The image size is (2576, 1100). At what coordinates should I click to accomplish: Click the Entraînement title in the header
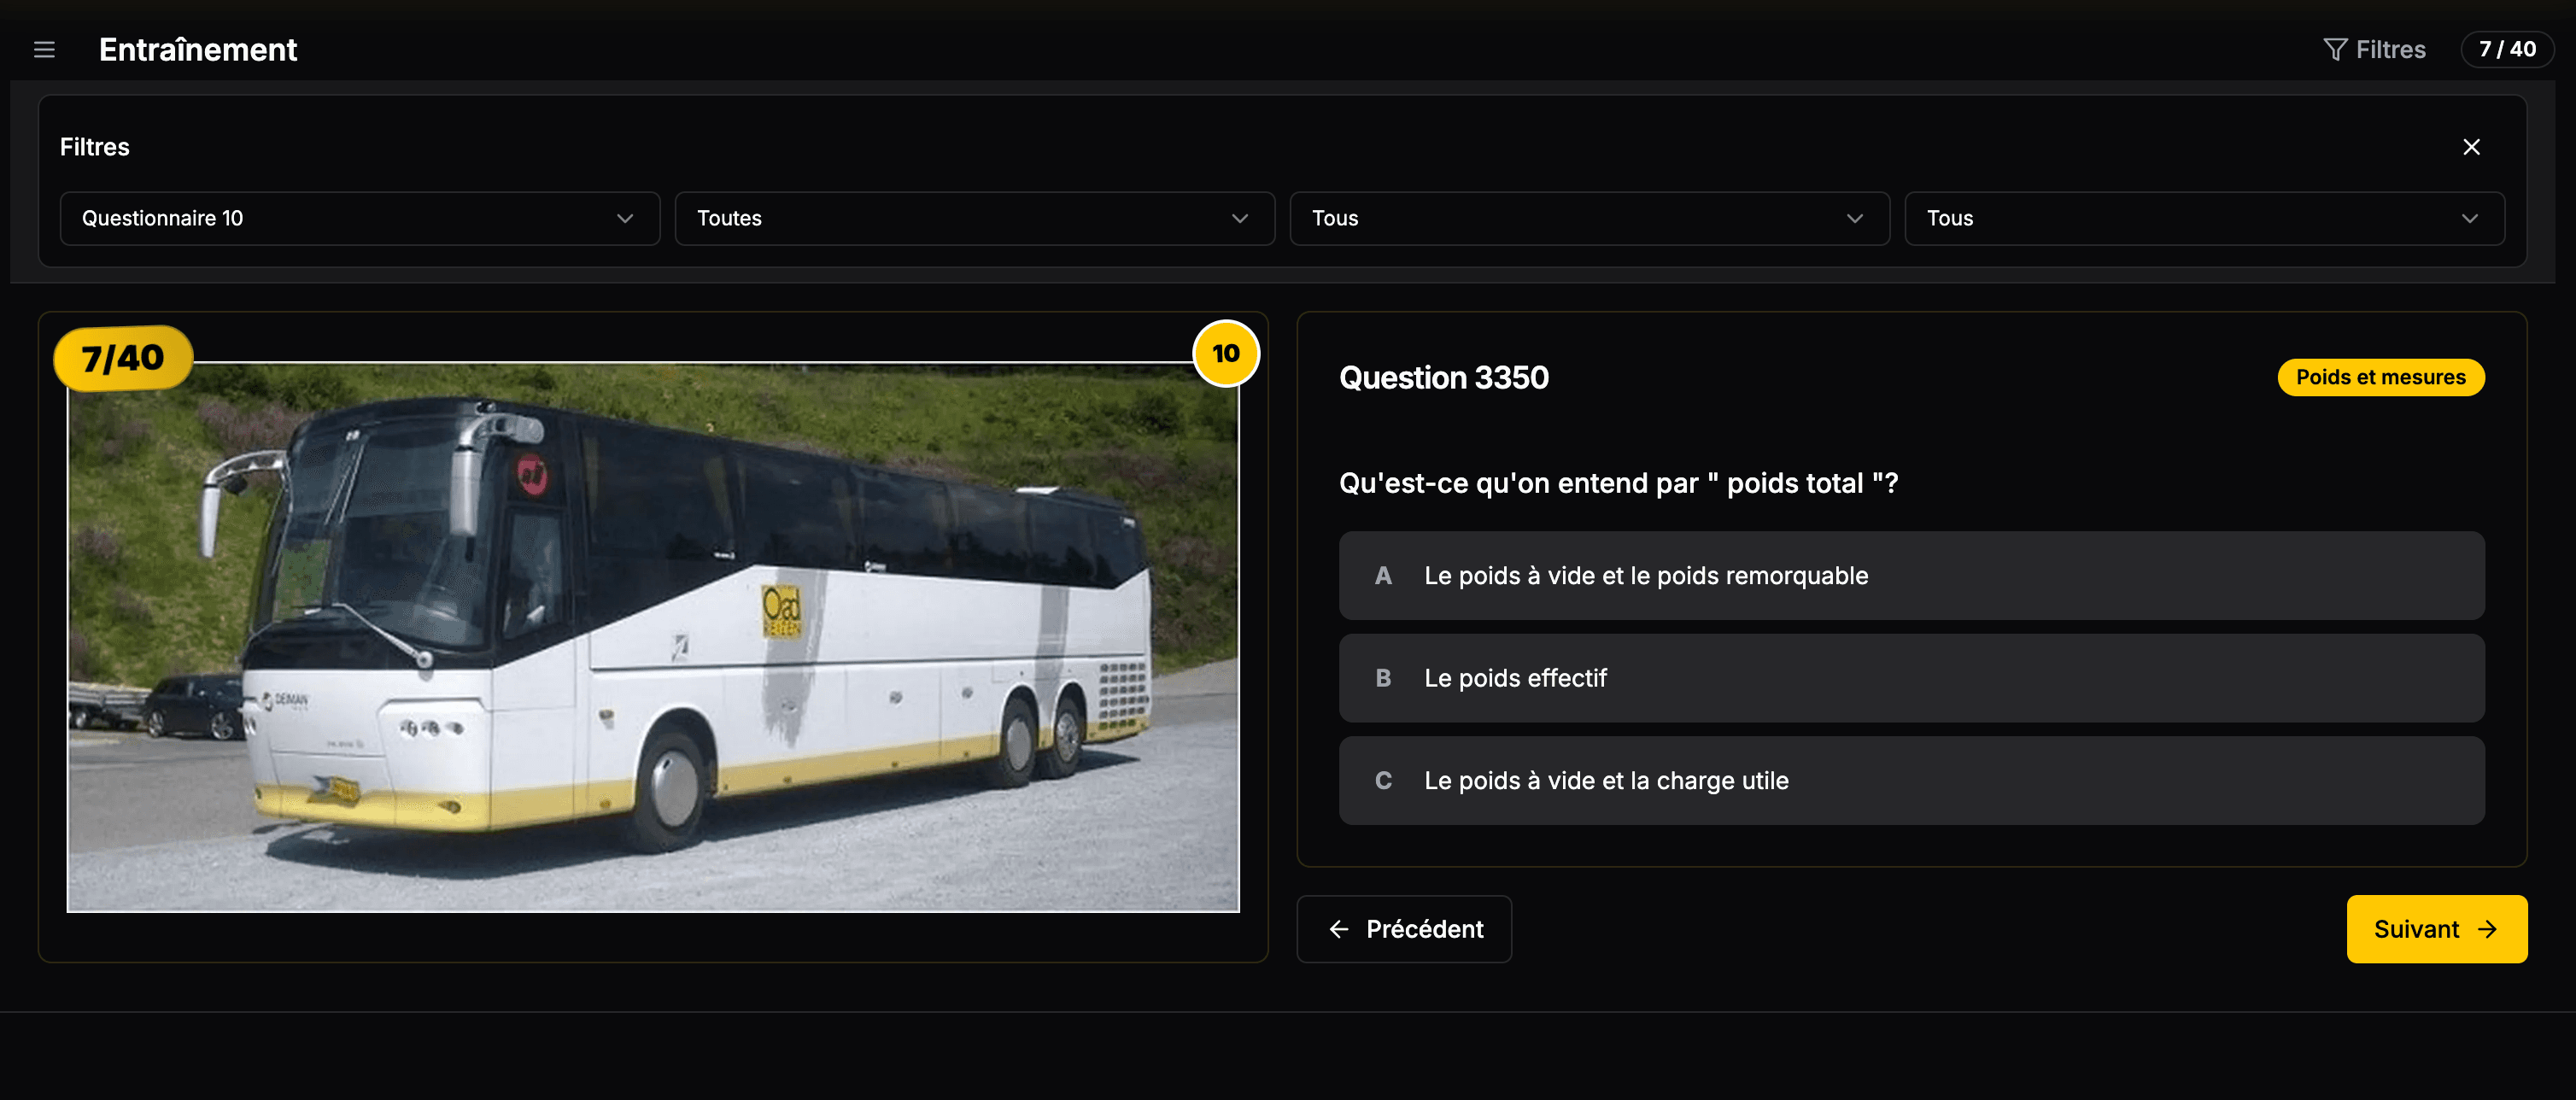(x=197, y=49)
